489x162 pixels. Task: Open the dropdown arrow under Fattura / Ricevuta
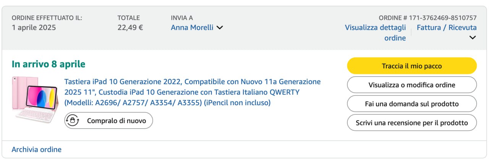472,37
